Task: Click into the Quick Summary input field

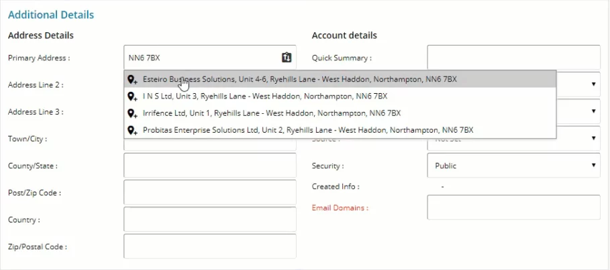Action: (513, 58)
